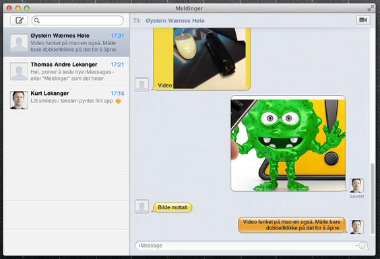
Task: Compose a new message with pencil icon
Action: [19, 20]
